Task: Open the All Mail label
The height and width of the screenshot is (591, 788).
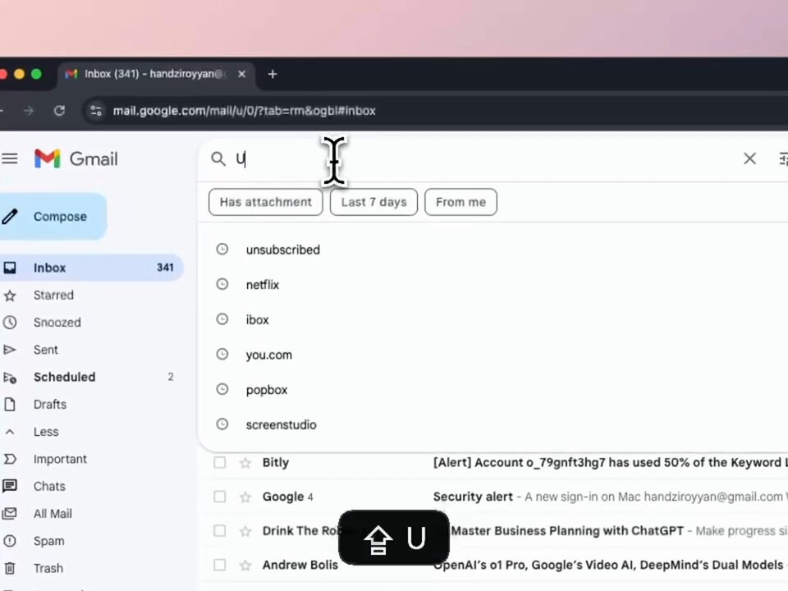Action: pyautogui.click(x=53, y=514)
